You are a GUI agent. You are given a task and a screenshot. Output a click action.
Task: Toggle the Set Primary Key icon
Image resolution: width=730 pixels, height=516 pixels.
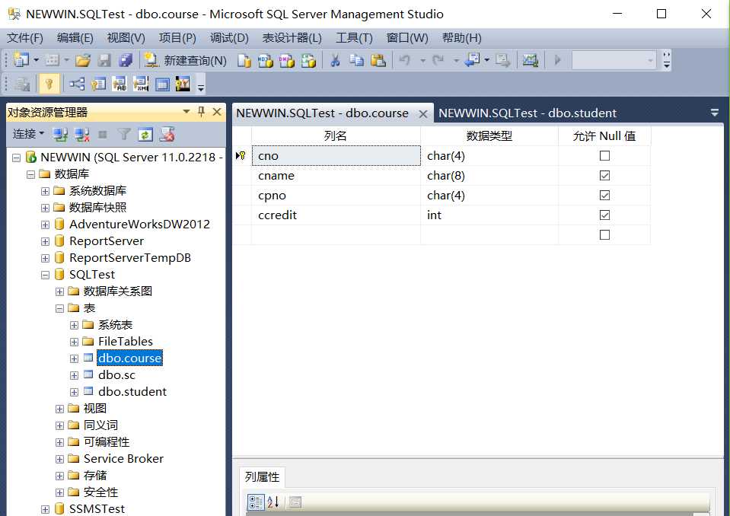49,84
